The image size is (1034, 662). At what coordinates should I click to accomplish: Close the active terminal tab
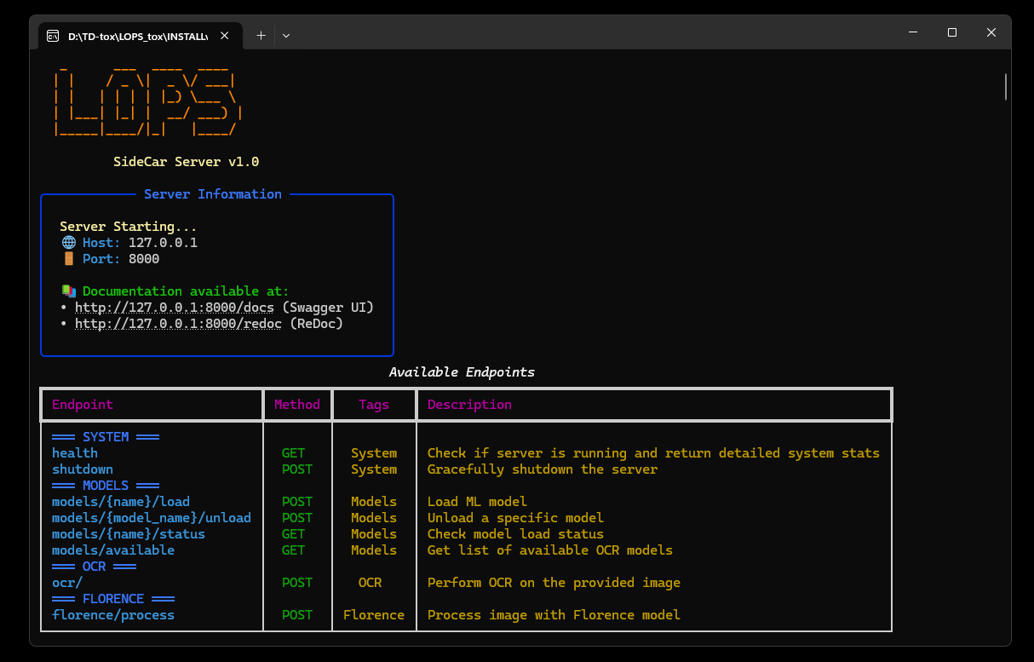[224, 35]
